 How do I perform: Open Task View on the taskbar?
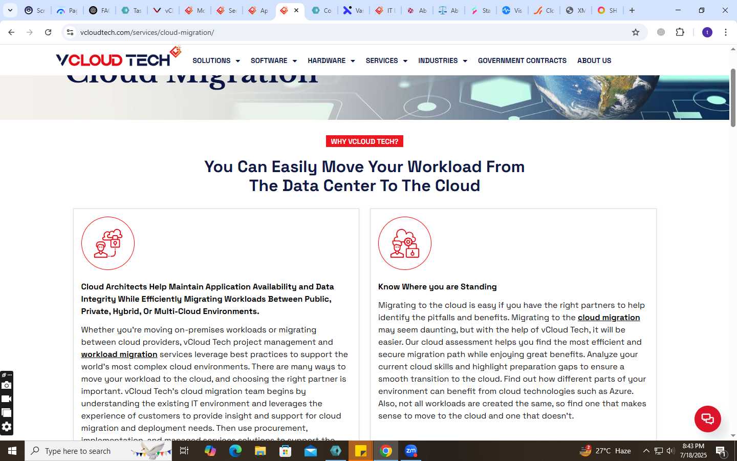click(x=184, y=451)
